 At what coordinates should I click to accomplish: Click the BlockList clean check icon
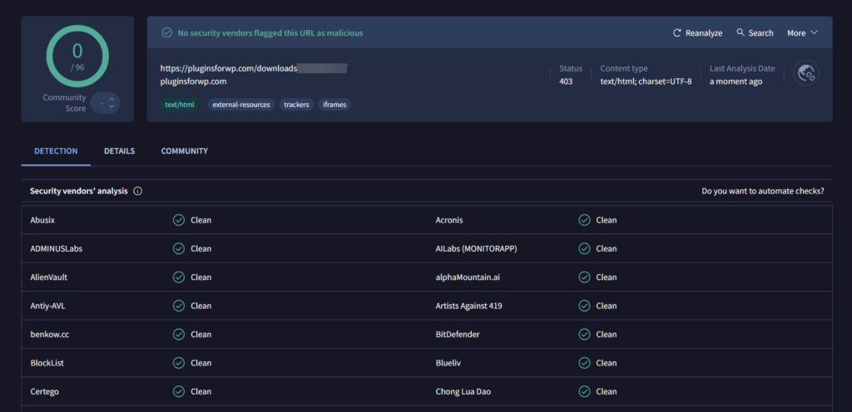coord(179,363)
